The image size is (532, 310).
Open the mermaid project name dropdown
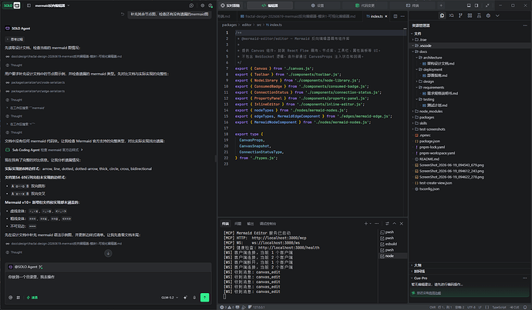52,5
